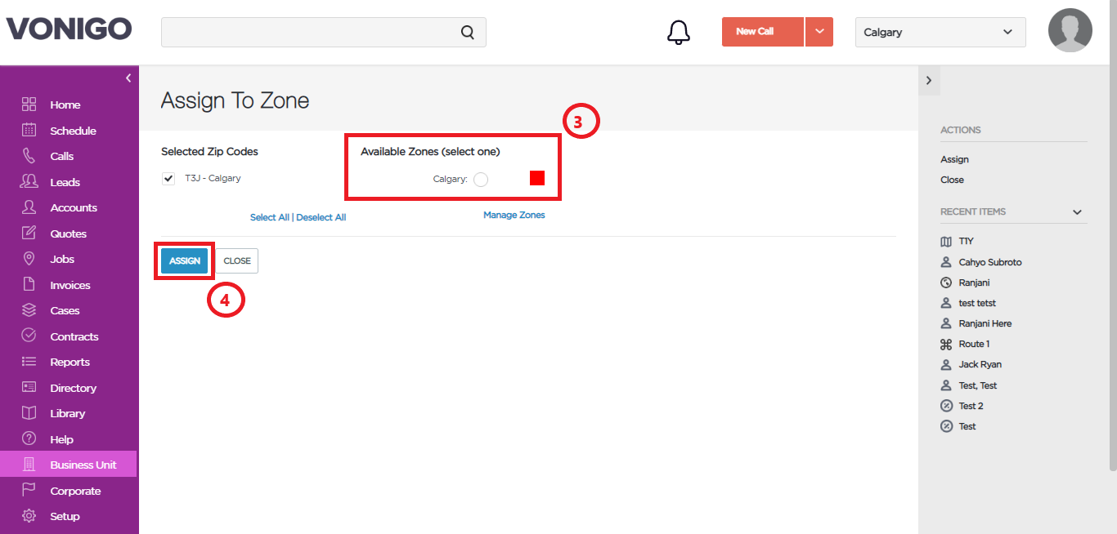Select Business Unit in the sidebar
1117x534 pixels.
[69, 465]
